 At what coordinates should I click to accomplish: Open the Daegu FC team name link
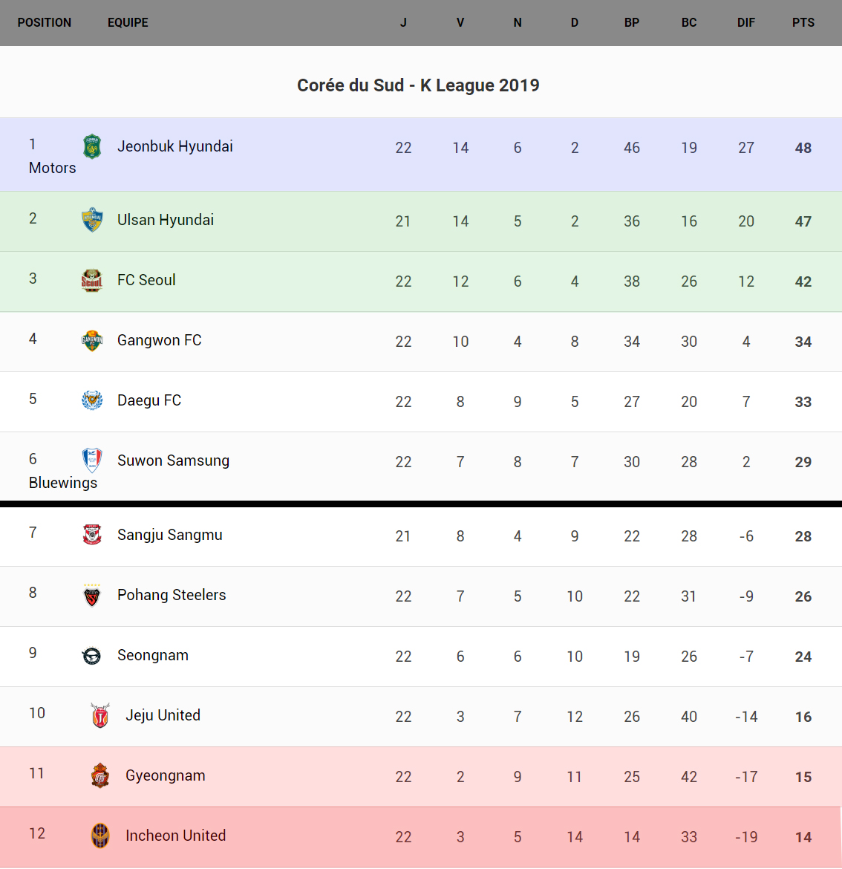(x=149, y=400)
